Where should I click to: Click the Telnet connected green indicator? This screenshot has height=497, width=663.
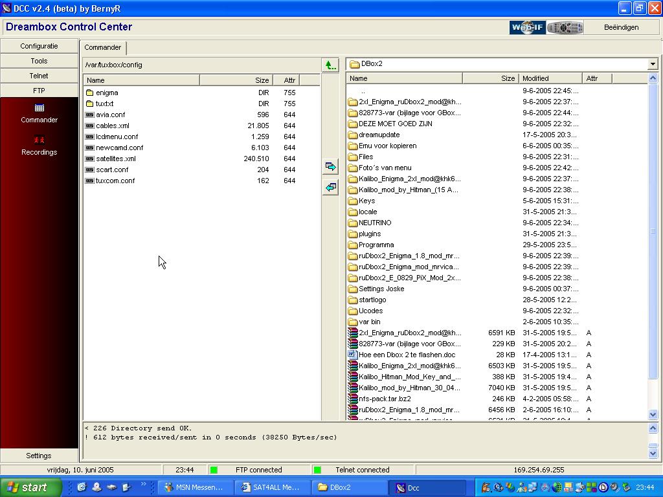[x=317, y=470]
